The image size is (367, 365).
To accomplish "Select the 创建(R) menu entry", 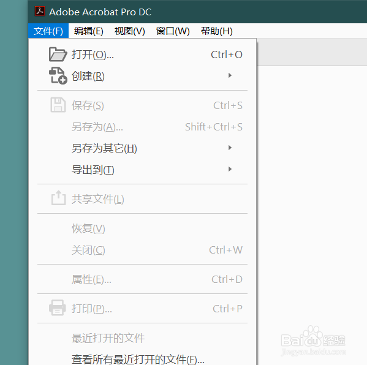I will (x=142, y=76).
